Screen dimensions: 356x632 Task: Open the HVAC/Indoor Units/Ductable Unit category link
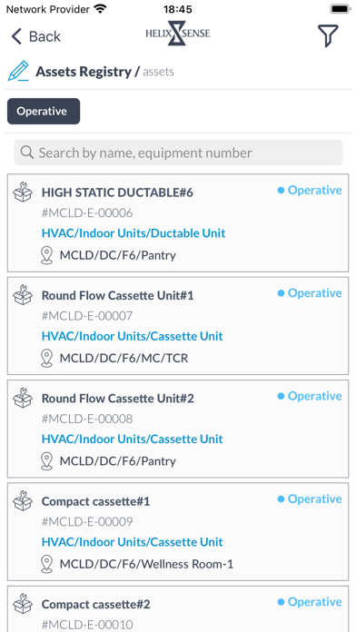pyautogui.click(x=133, y=233)
